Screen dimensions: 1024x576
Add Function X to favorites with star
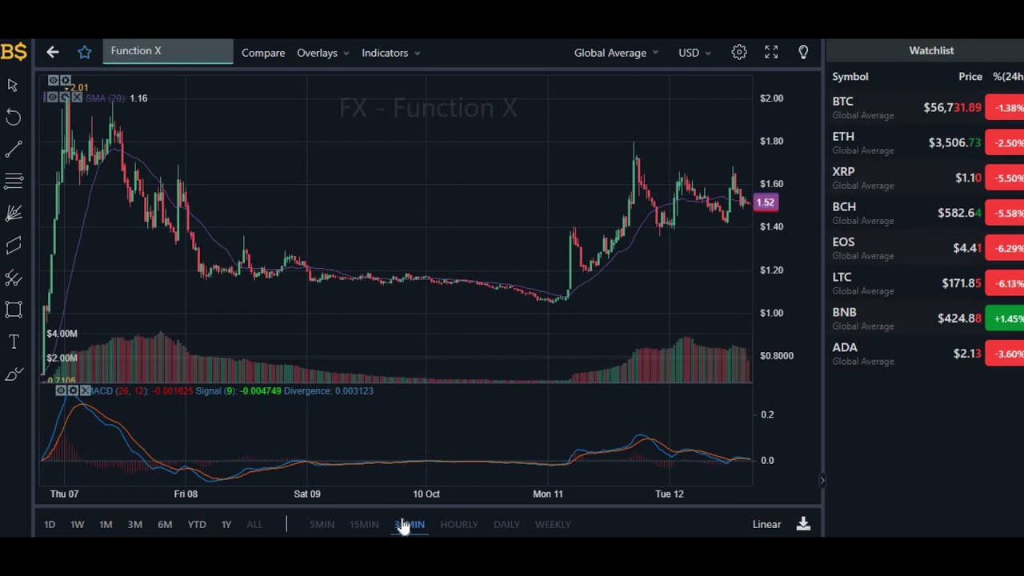tap(85, 53)
